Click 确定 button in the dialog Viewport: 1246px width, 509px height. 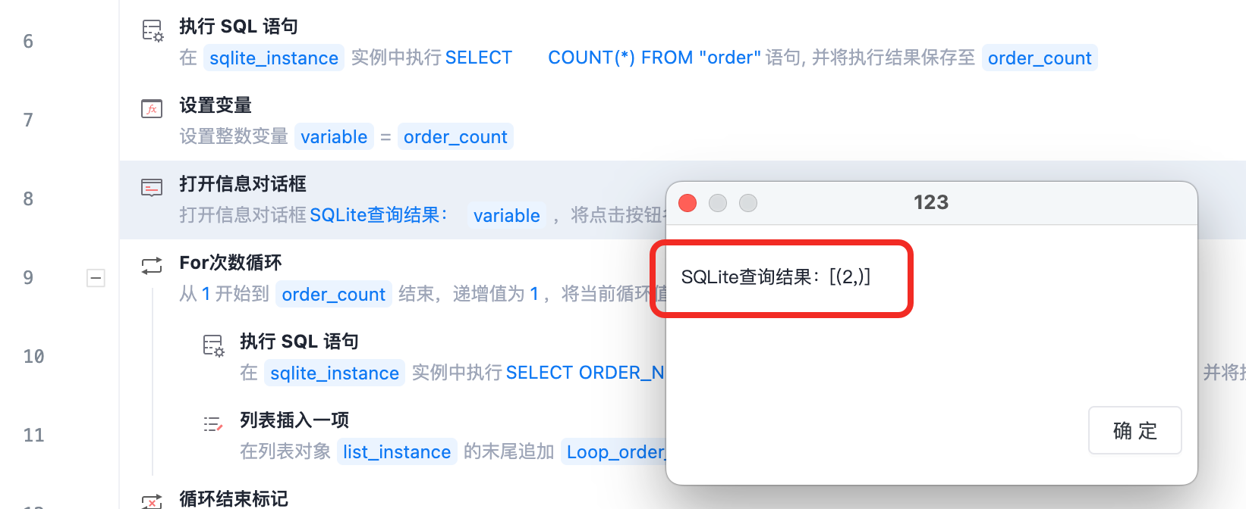click(x=1134, y=430)
